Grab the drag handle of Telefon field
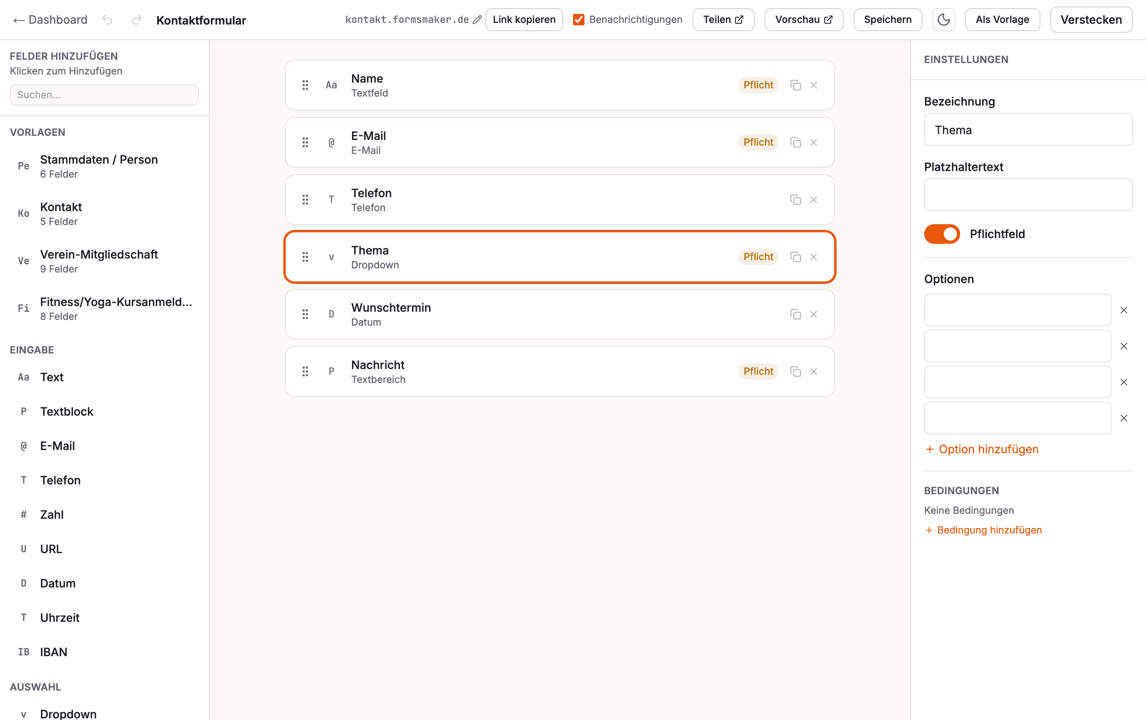 [x=305, y=200]
